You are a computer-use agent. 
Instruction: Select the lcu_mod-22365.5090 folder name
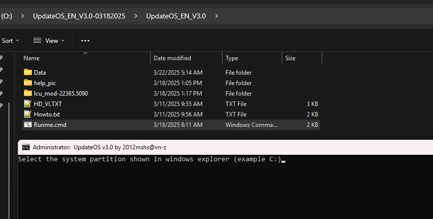[61, 94]
